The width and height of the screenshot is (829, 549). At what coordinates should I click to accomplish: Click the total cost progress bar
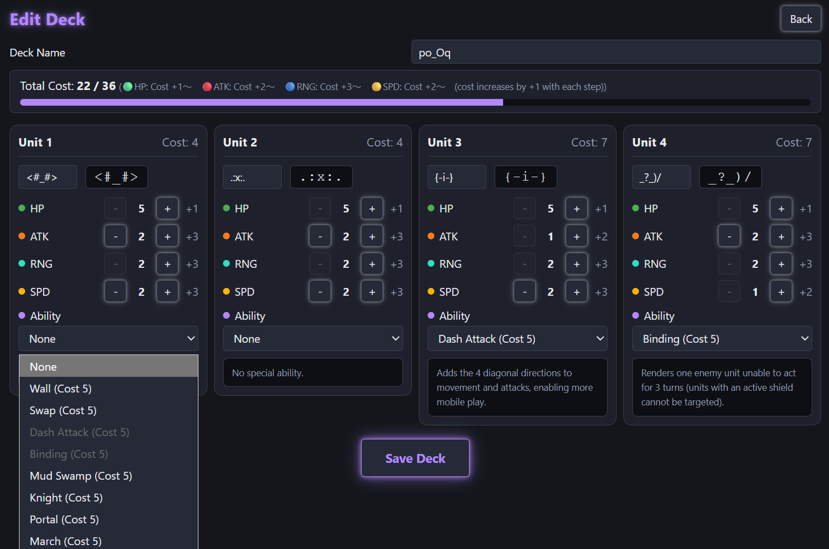tap(415, 102)
